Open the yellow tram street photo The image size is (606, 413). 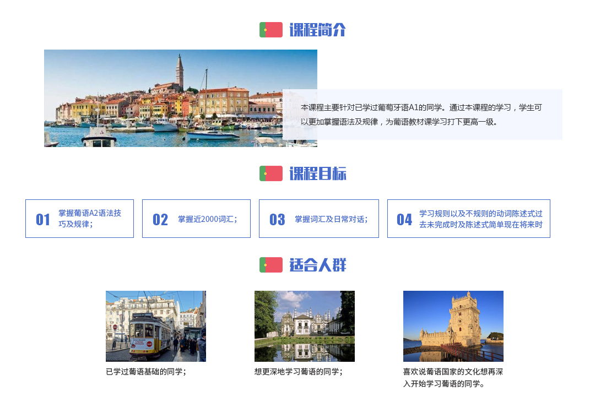pos(156,326)
